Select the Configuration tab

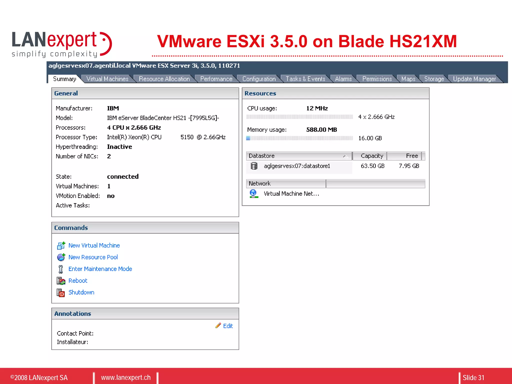click(259, 79)
